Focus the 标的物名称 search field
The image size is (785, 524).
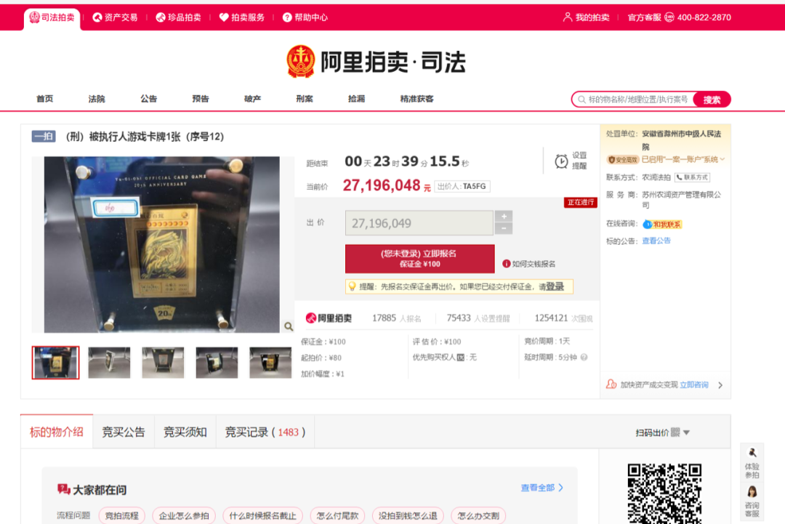pyautogui.click(x=633, y=100)
